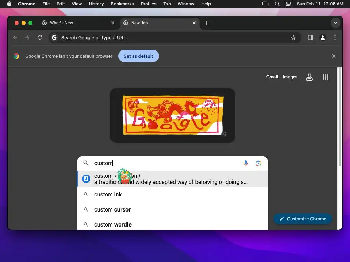Screen dimensions: 350x262
Task: Click the back navigation arrow
Action: tap(15, 38)
